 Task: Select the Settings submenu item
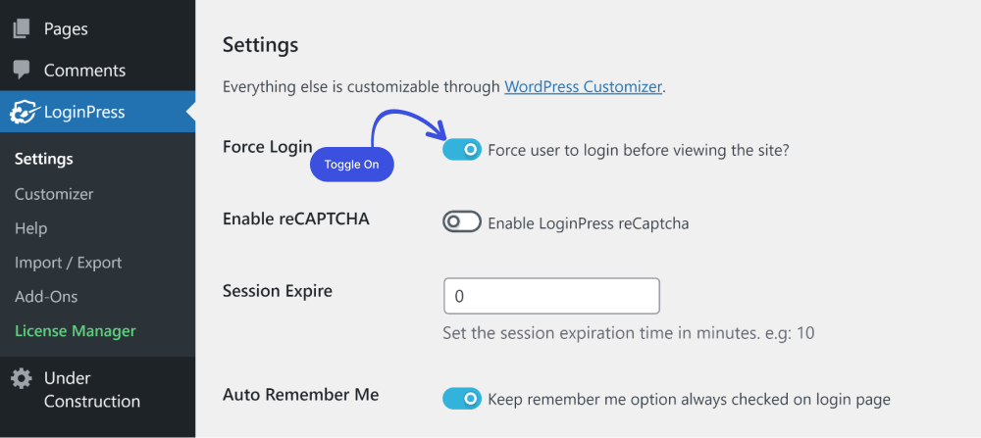[44, 159]
